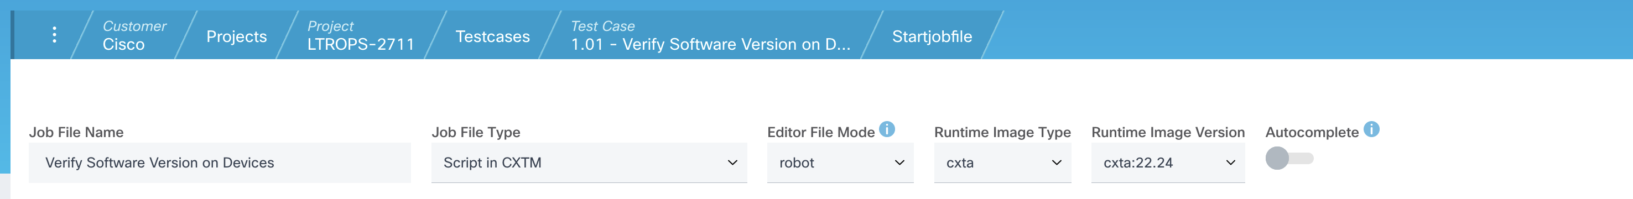Click the Job File Name input field

220,163
